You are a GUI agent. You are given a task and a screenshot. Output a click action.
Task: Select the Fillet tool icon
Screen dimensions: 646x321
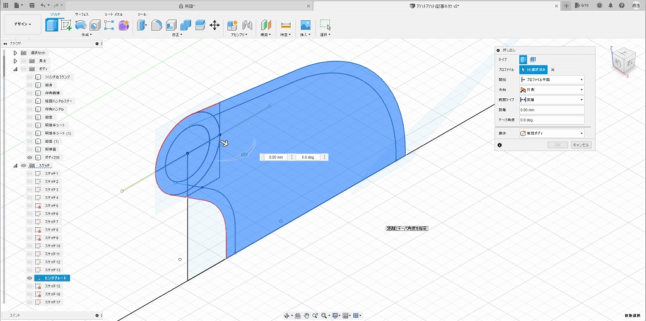click(x=156, y=25)
